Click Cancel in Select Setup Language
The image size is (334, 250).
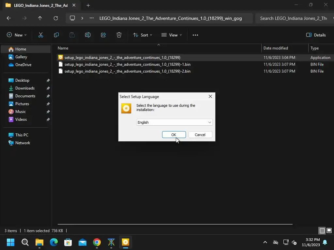click(x=200, y=135)
